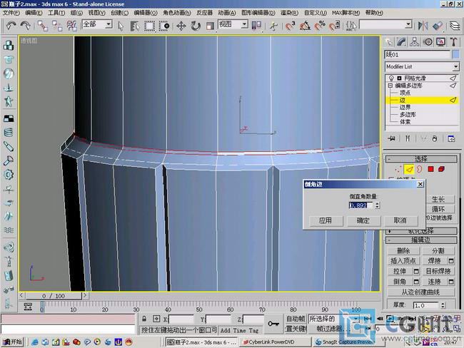Click the object color swatch beside name
Screen dimensions: 464x348
click(455, 54)
